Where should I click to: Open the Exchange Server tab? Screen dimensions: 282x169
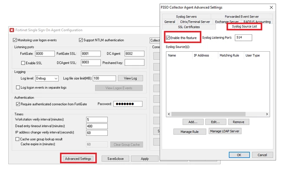point(227,22)
